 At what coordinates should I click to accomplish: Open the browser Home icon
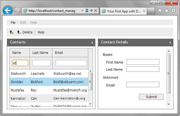[x=160, y=11]
